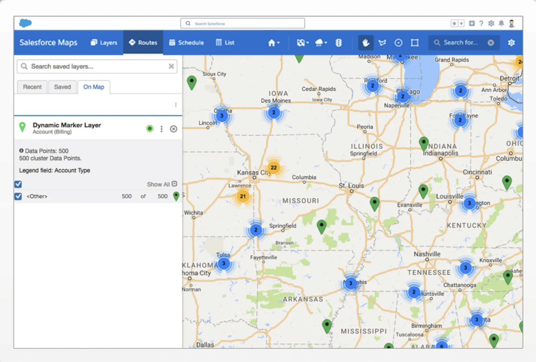This screenshot has height=362, width=536.
Task: Open Salesforce setup gear icon
Action: 491,23
